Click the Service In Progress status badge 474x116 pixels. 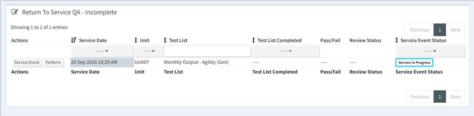[x=414, y=63]
